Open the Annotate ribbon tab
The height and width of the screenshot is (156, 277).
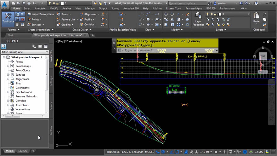click(40, 8)
